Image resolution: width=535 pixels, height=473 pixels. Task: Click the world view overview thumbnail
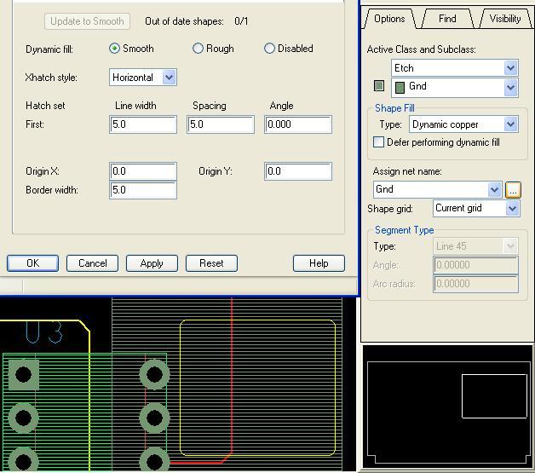click(446, 406)
